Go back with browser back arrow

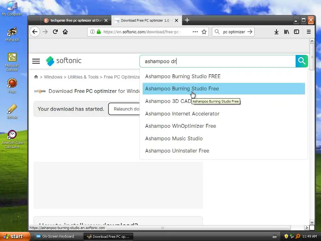[x=35, y=32]
